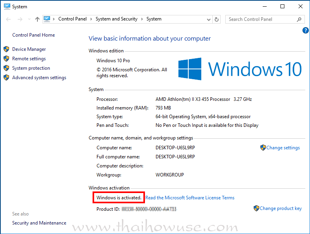This screenshot has height=234, width=310.
Task: Click the System window title bar icon
Action: tap(7, 7)
